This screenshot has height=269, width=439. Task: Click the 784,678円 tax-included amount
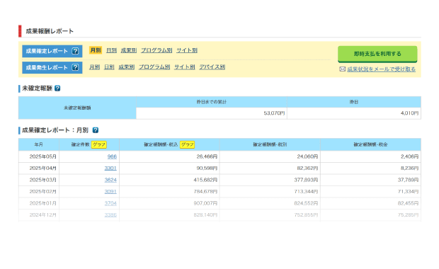205,192
